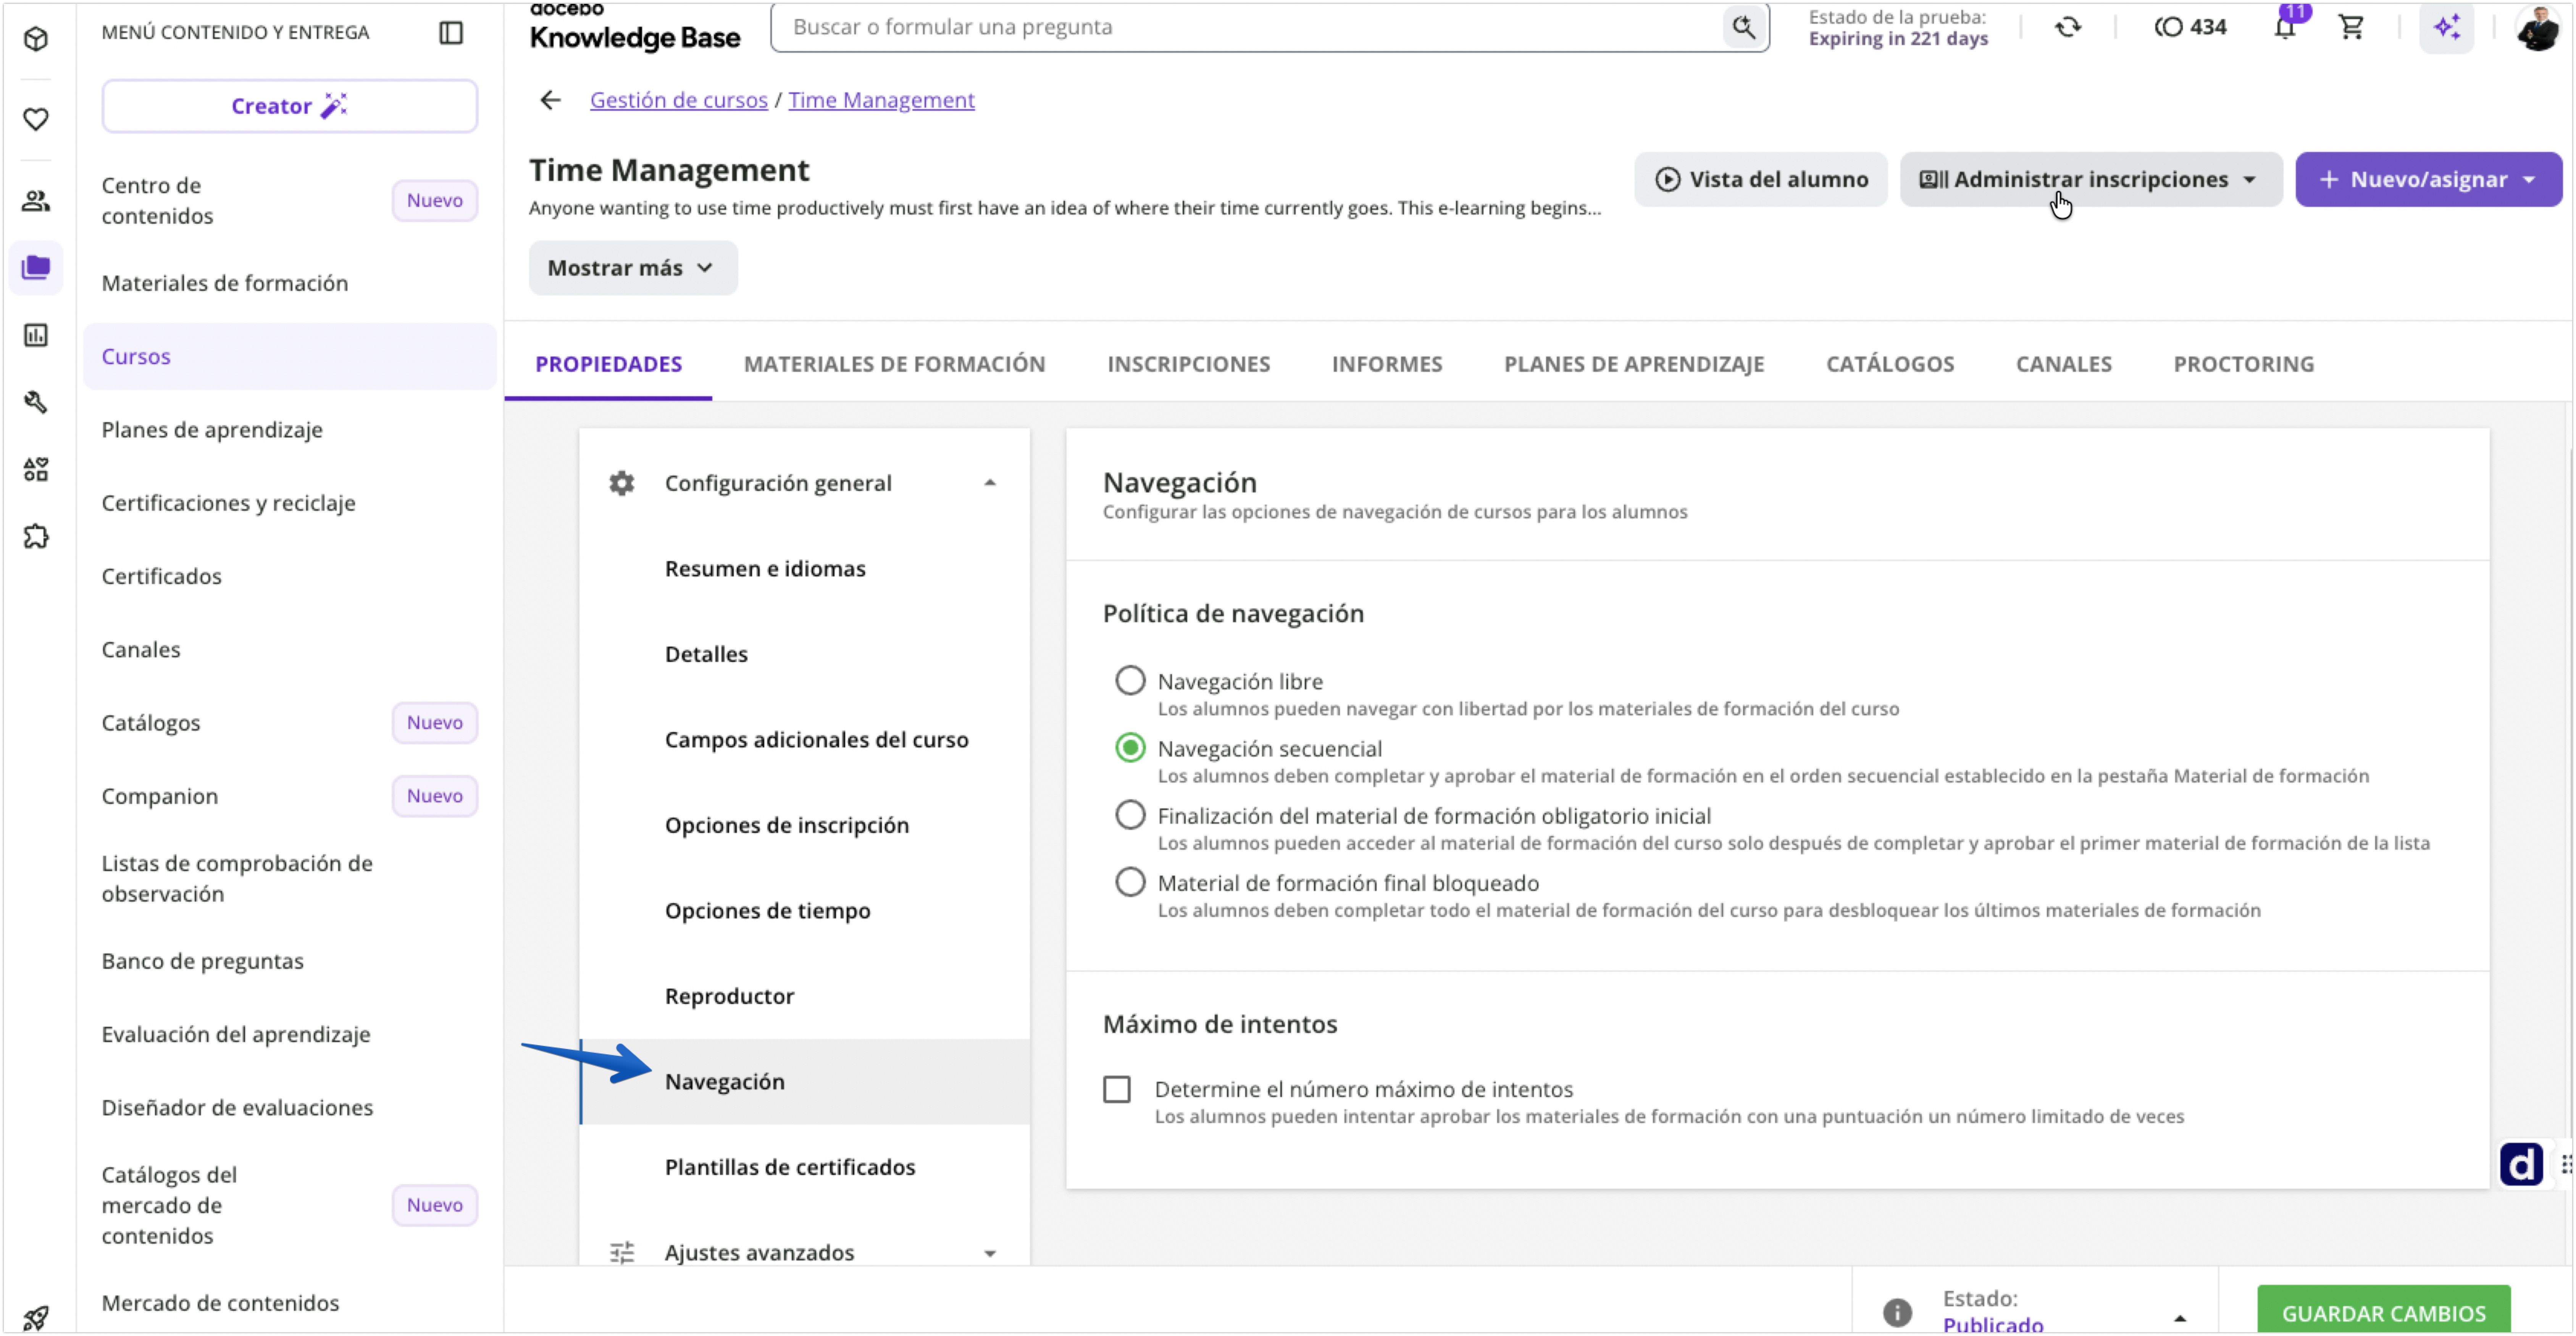This screenshot has height=1336, width=2576.
Task: Go back with the arrow icon
Action: [550, 100]
